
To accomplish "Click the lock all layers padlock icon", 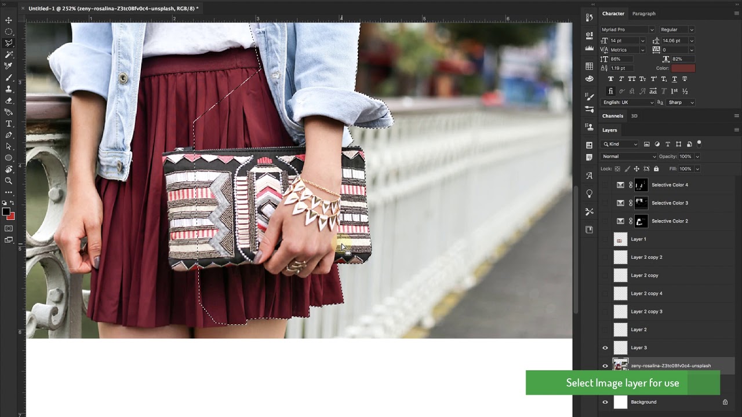I will point(656,169).
